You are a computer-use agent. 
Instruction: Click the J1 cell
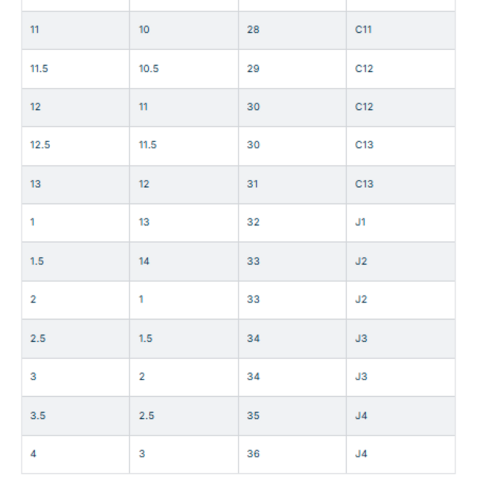point(360,222)
